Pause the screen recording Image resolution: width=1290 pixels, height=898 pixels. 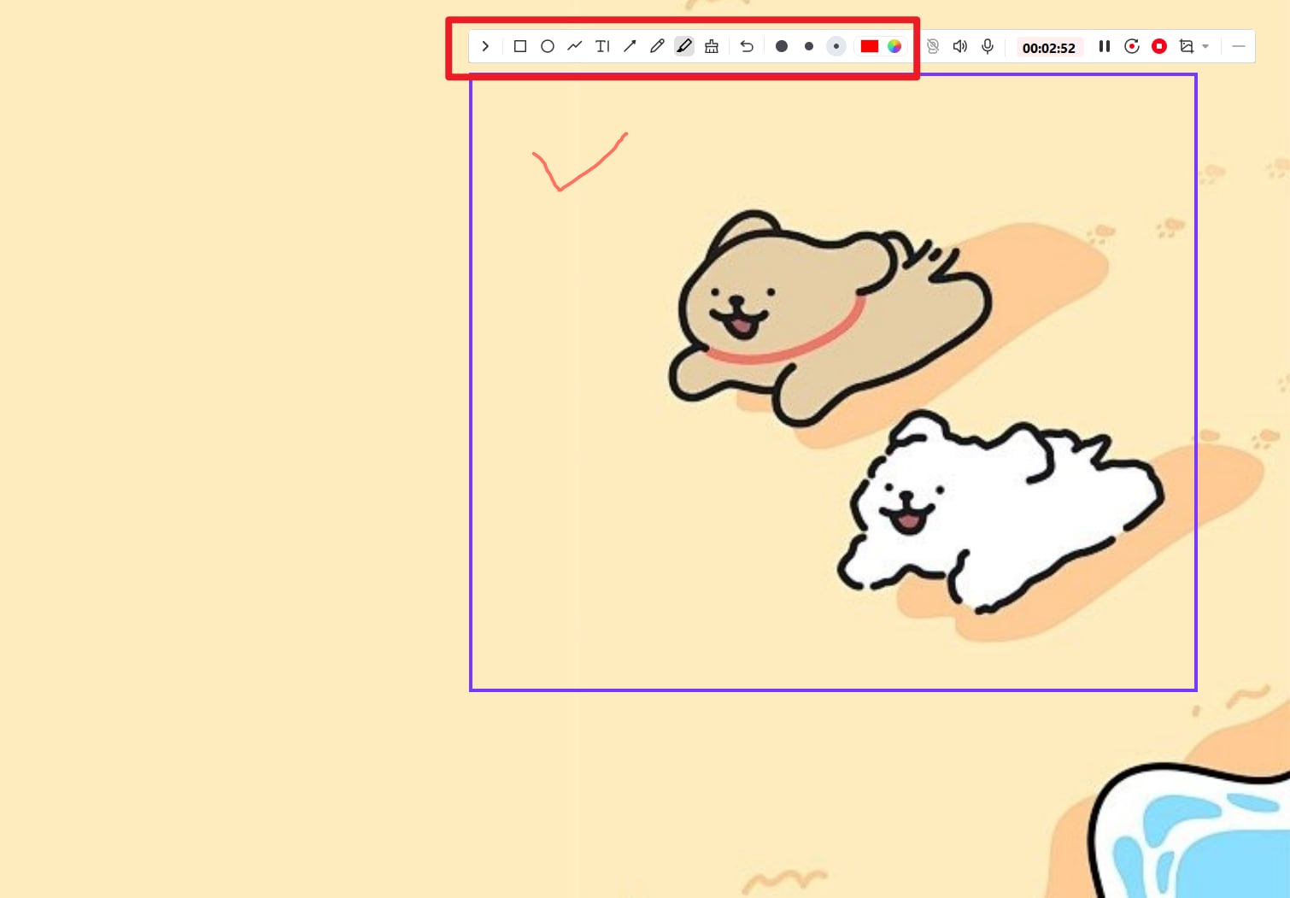1105,46
